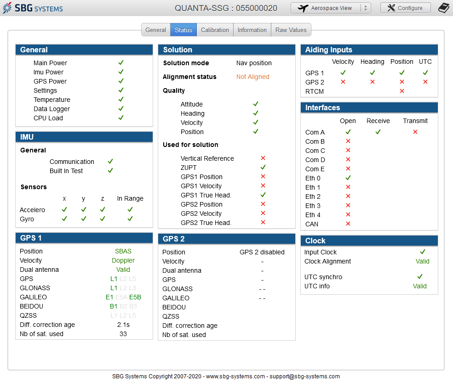
Task: Click the GPS 1 Dual antenna Valid value
Action: pyautogui.click(x=123, y=270)
